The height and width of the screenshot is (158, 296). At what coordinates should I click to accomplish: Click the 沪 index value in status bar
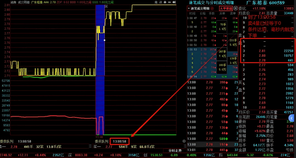pos(8,155)
